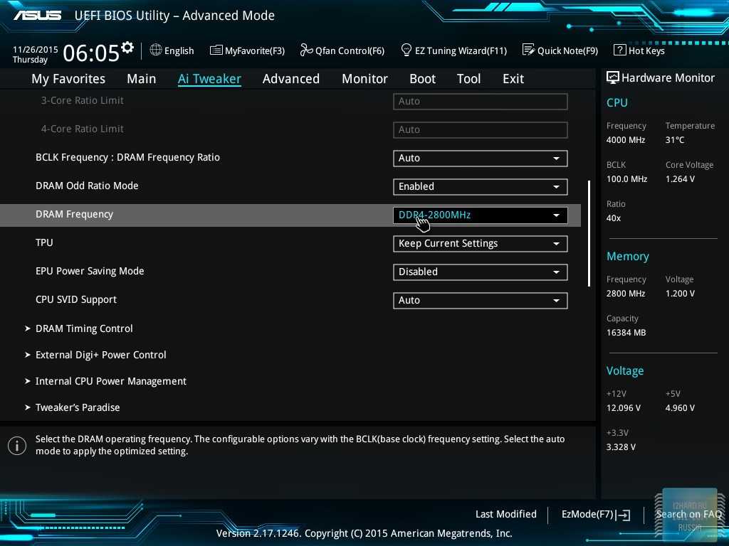Switch to the Advanced tab

[x=290, y=79]
